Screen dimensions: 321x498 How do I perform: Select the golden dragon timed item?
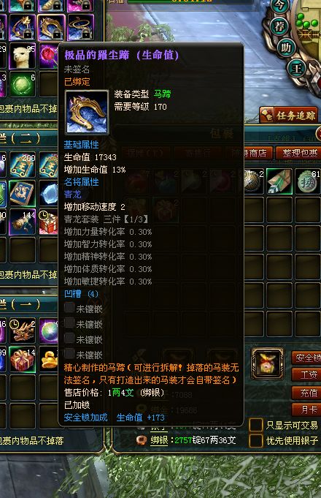pos(22,331)
